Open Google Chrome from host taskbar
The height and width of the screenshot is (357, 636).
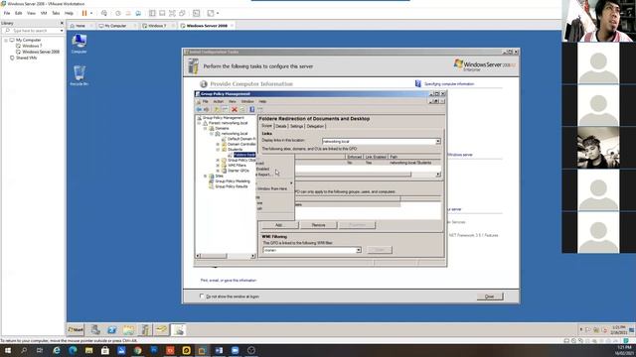point(137,350)
